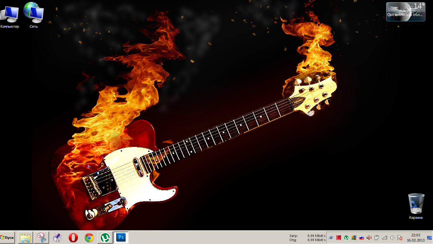Launch Google Chrome from the taskbar
Viewport: 433px width, 244px height.
(89, 238)
